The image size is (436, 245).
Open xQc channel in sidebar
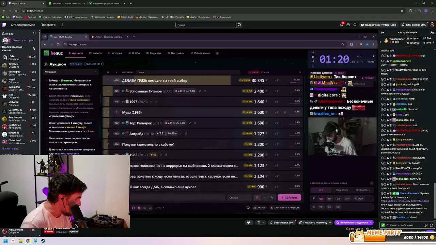(19, 96)
